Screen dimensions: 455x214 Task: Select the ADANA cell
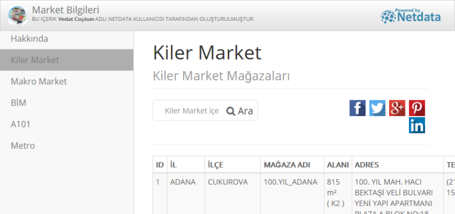pos(186,193)
